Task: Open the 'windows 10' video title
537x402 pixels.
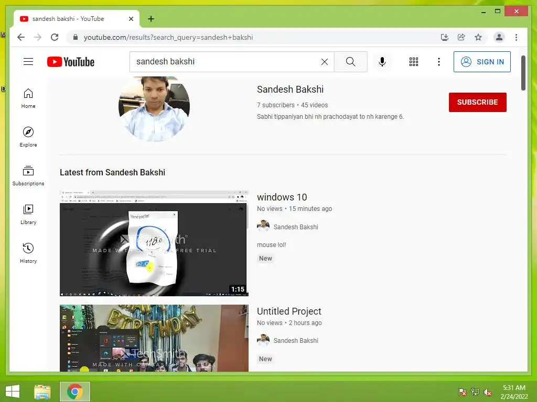Action: [282, 197]
